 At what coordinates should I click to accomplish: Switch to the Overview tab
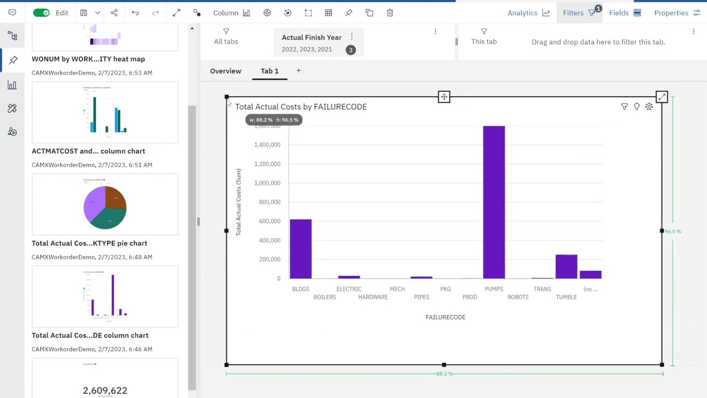tap(225, 71)
